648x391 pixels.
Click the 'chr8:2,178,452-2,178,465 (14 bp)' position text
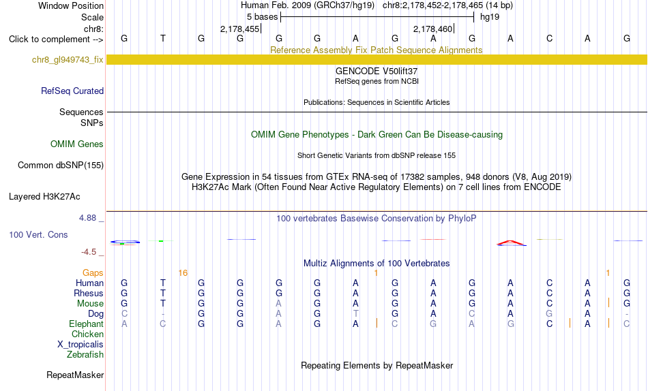(x=447, y=5)
